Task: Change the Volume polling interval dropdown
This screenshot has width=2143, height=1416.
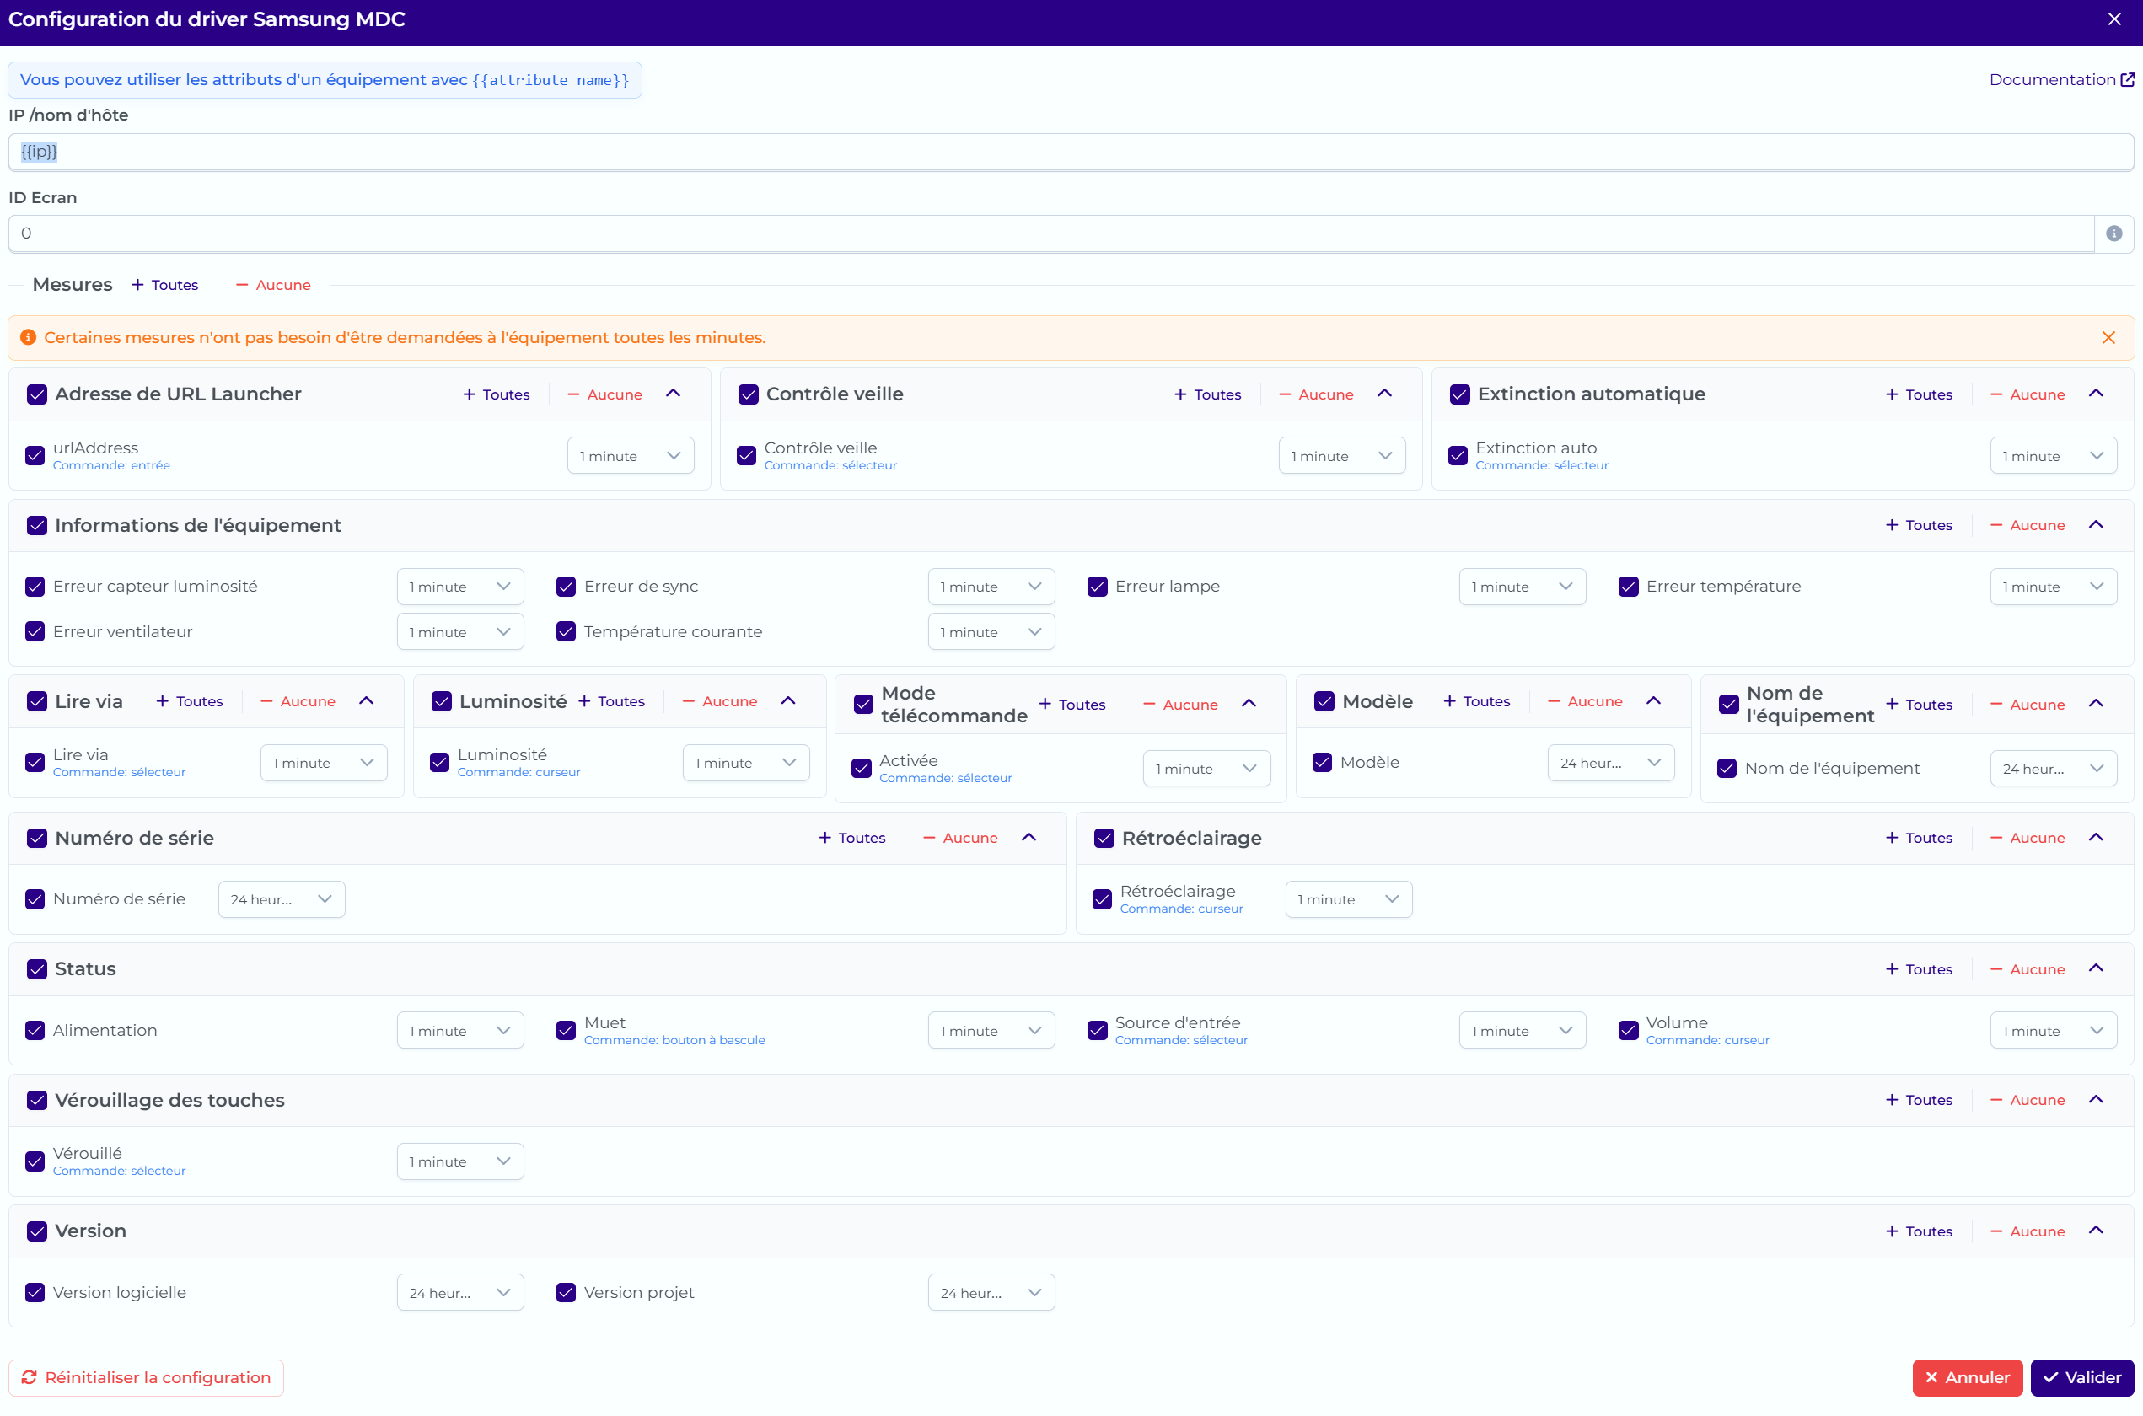Action: click(x=2053, y=1030)
